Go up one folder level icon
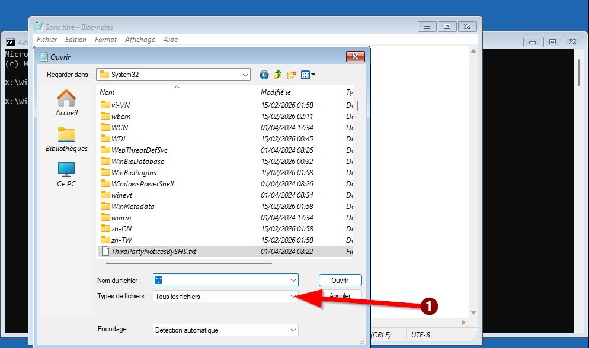 [x=278, y=75]
